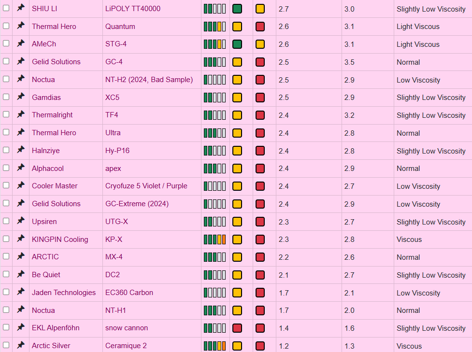Pin the AMeCh STG-4 row
Screen dimensions: 472x352
(20, 43)
